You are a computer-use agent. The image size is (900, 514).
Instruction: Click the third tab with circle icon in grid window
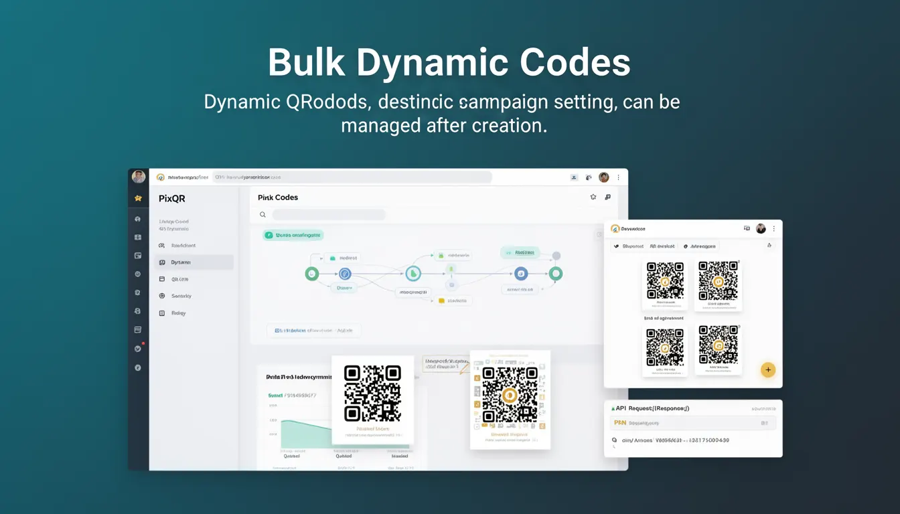click(699, 246)
